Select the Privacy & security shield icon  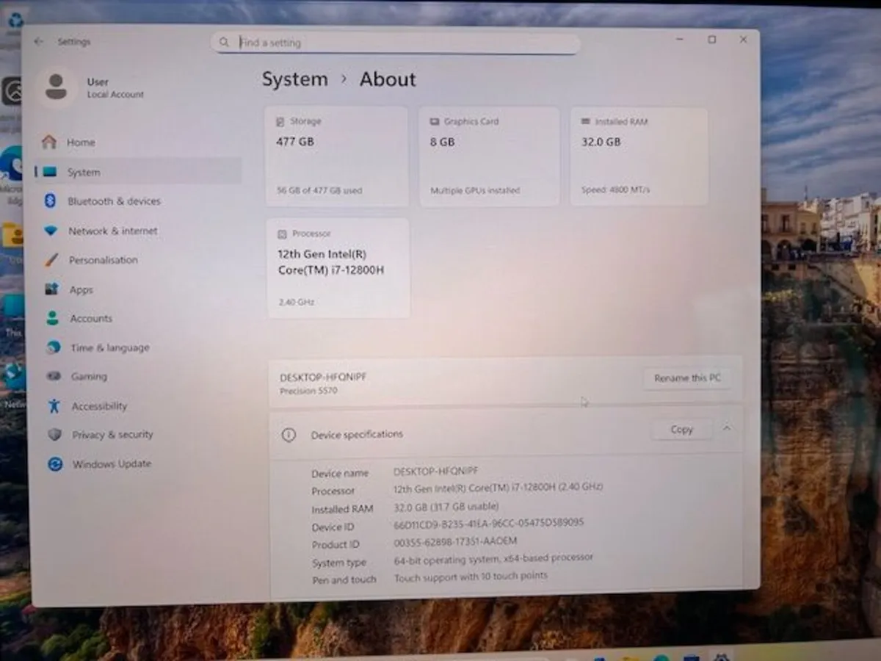click(x=54, y=435)
